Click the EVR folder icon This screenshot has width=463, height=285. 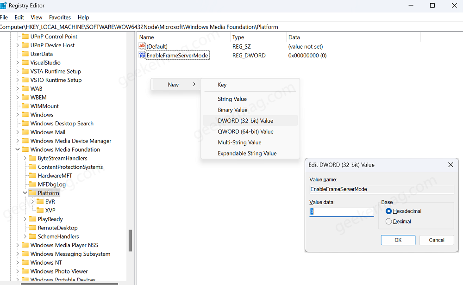[x=40, y=202]
